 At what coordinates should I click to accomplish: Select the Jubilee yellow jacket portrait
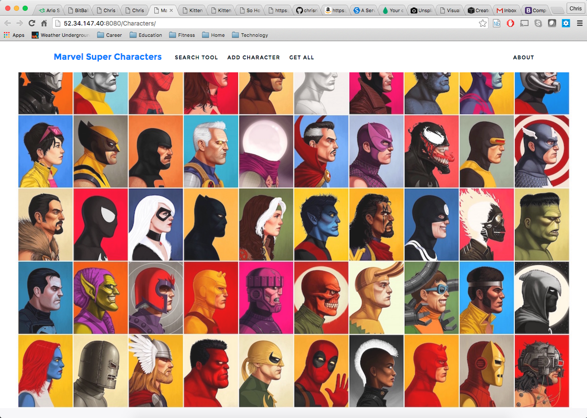pyautogui.click(x=45, y=151)
